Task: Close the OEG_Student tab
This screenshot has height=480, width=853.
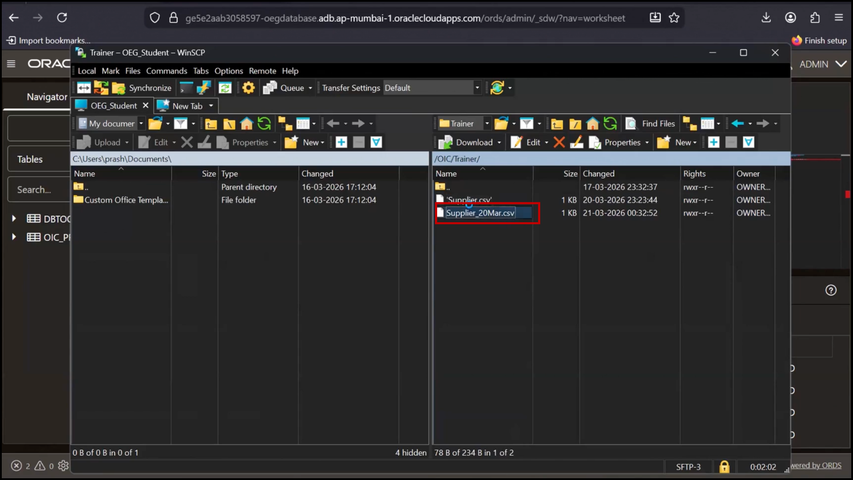Action: coord(145,106)
